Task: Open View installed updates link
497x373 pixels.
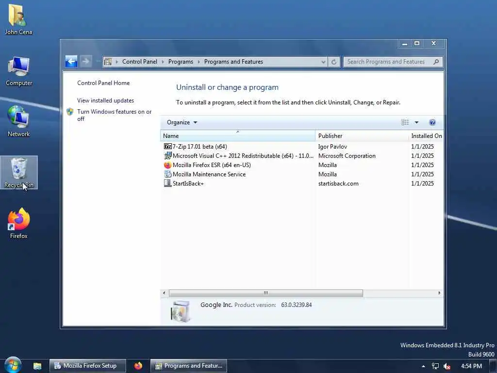Action: (x=105, y=100)
